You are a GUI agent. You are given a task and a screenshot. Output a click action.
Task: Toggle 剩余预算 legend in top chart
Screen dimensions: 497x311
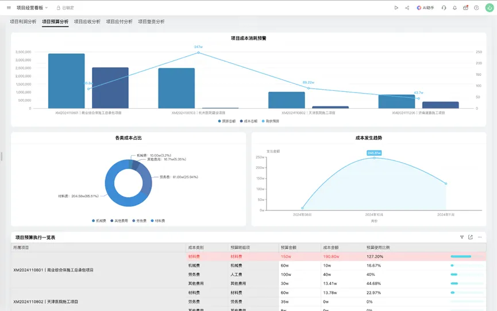tap(270, 121)
